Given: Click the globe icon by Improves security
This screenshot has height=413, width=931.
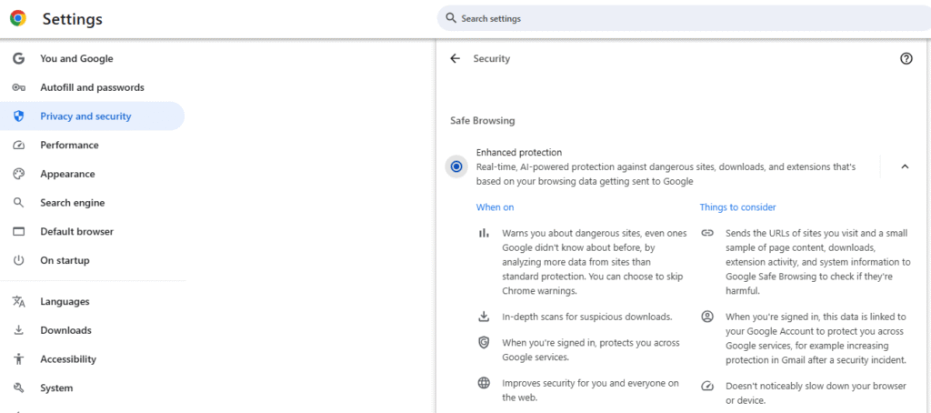Looking at the screenshot, I should [484, 383].
